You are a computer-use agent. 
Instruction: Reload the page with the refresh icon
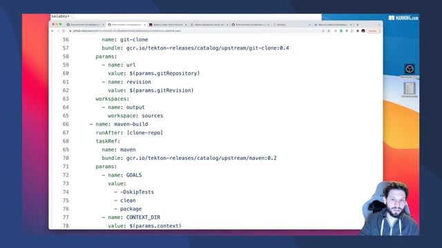coord(64,31)
